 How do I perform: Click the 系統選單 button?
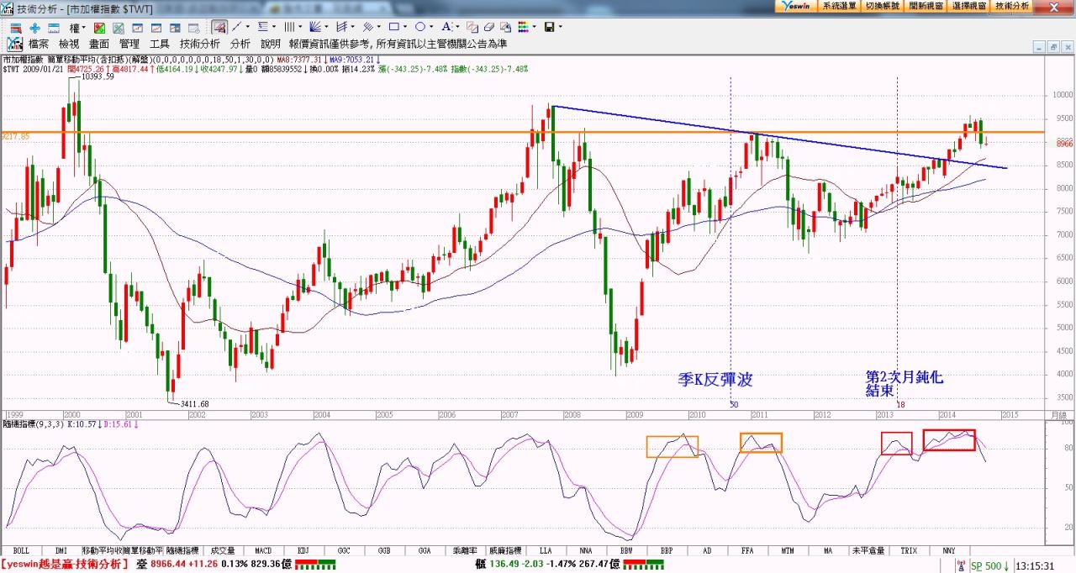pyautogui.click(x=839, y=6)
